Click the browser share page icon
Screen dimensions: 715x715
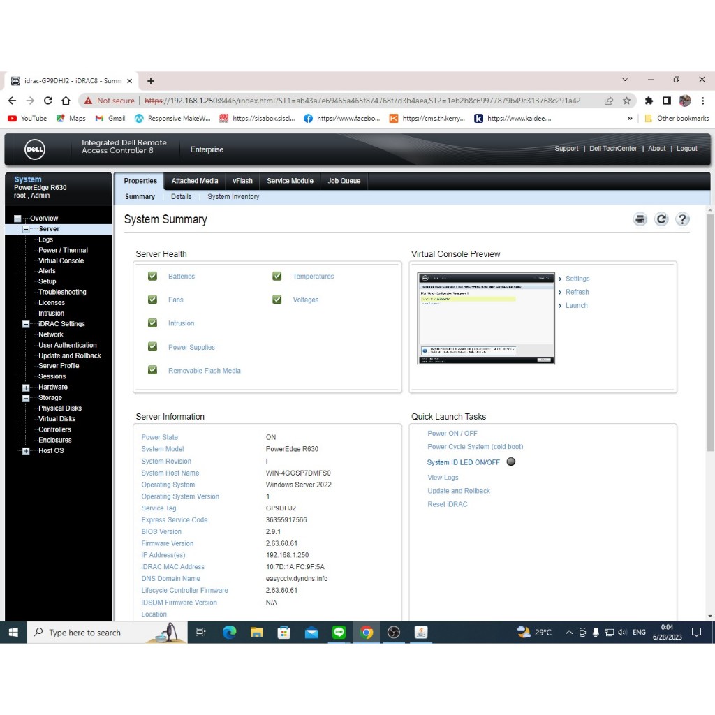tap(609, 101)
